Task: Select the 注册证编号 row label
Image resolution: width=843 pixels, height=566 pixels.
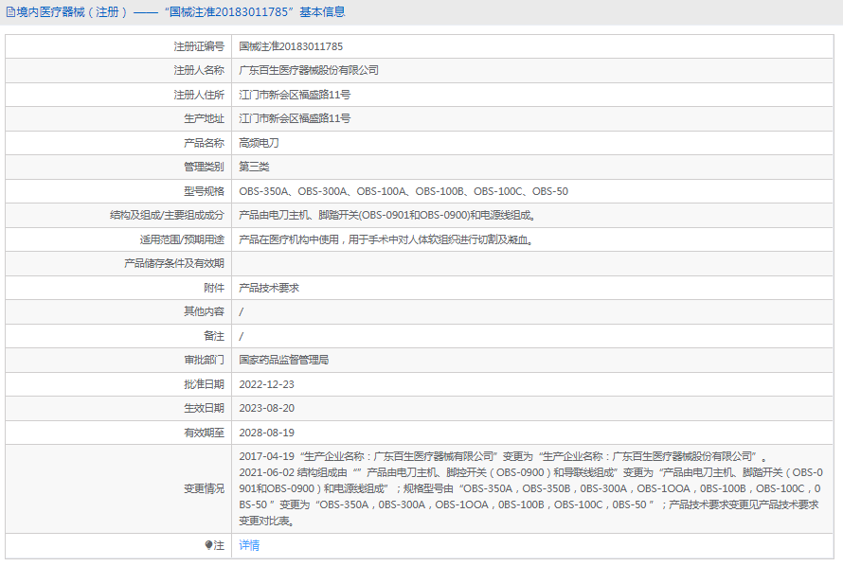Action: click(199, 46)
